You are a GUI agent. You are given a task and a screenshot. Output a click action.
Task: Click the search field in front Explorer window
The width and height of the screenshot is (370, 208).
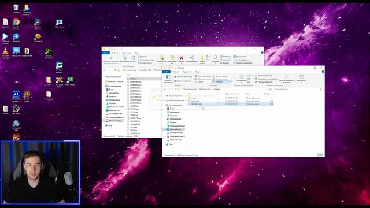tap(297, 90)
